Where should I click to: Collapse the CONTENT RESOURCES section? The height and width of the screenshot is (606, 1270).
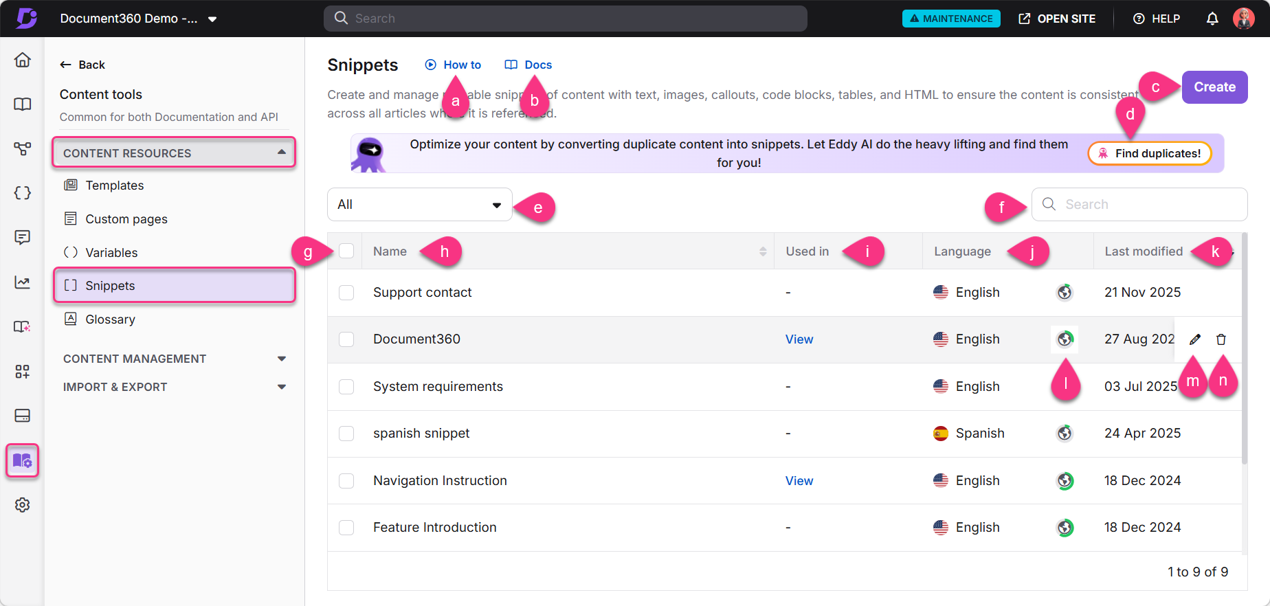tap(174, 153)
